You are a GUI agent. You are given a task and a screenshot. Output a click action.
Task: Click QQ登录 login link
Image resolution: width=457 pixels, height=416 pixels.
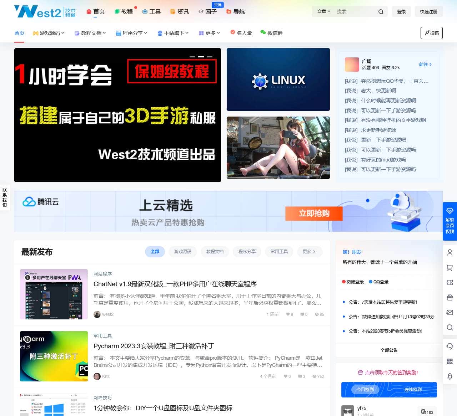[x=379, y=282]
